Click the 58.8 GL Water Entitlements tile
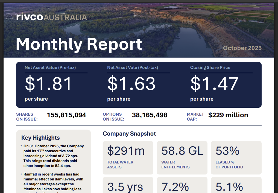 click(182, 157)
